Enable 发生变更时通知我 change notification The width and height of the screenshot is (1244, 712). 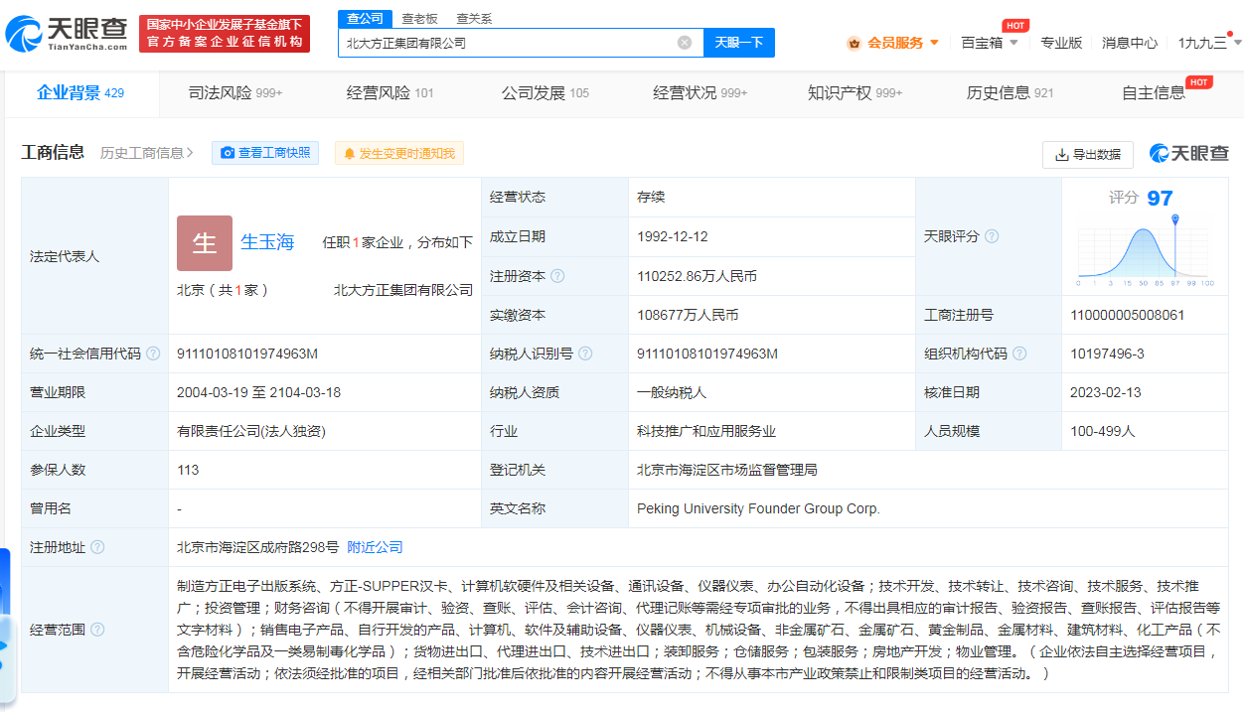[399, 153]
